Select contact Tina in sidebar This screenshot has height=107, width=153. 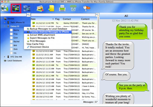[15, 34]
